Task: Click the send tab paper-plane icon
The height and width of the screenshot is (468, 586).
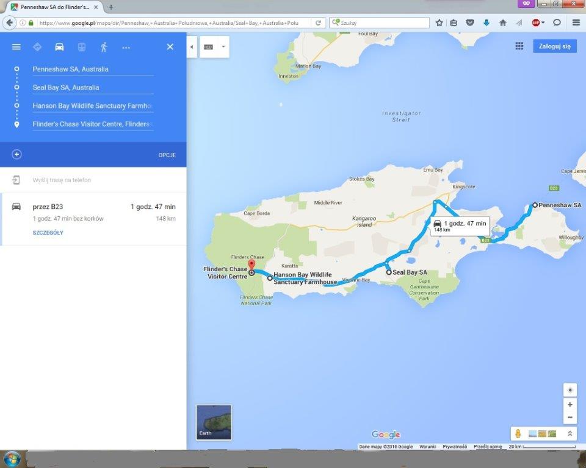Action: [519, 23]
